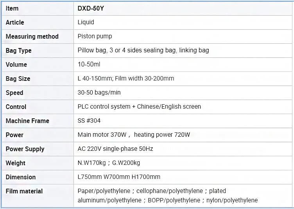The image size is (294, 209).
Task: Click the Film material row label
Action: click(24, 191)
